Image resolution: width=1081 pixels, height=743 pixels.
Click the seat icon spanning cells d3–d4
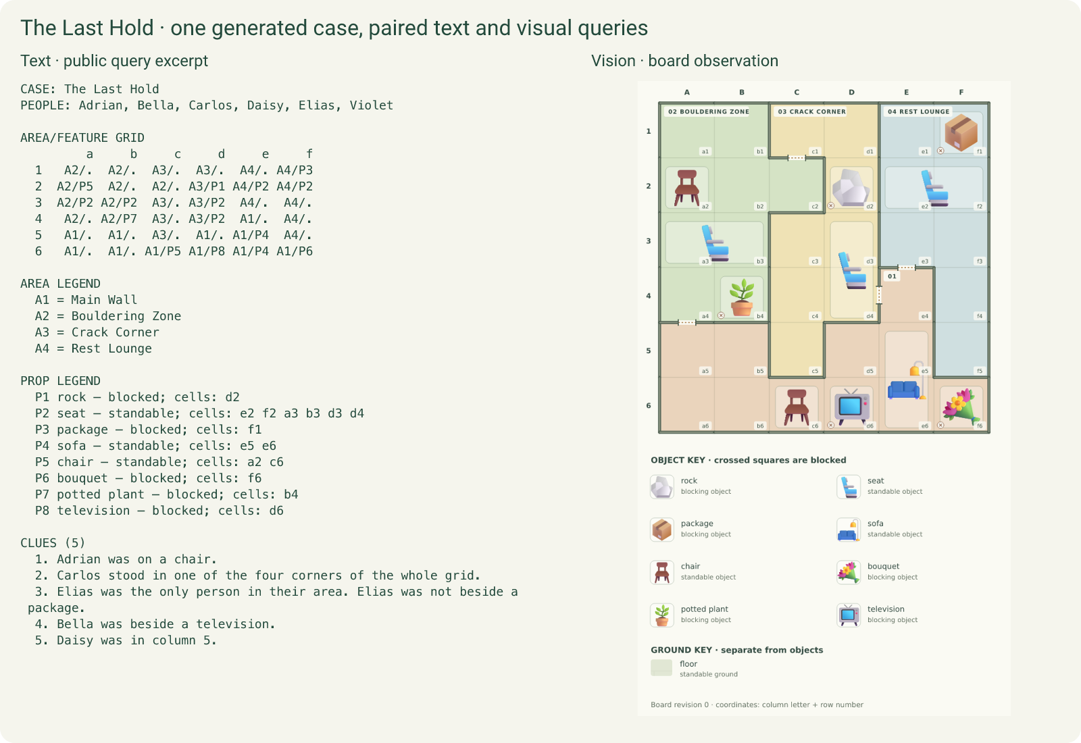[852, 270]
